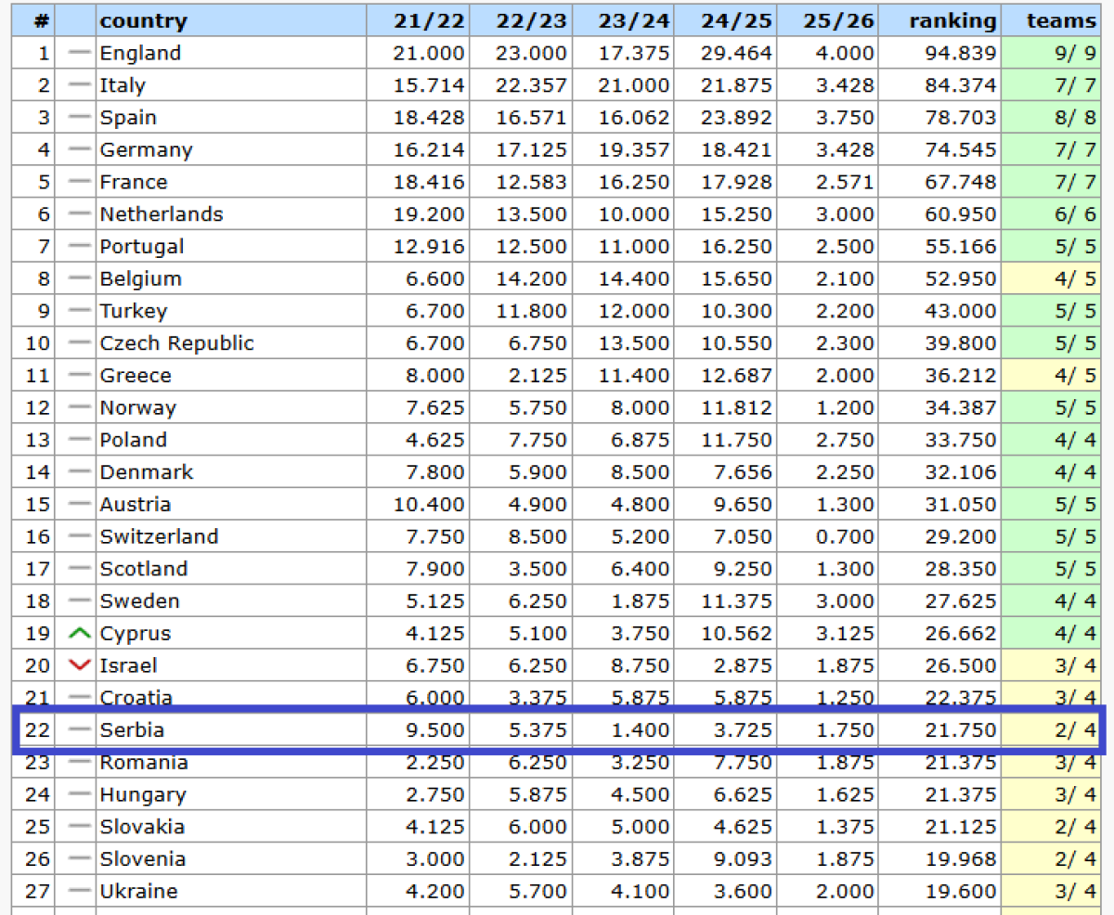
Task: Click the Czech Republic country name
Action: [176, 343]
